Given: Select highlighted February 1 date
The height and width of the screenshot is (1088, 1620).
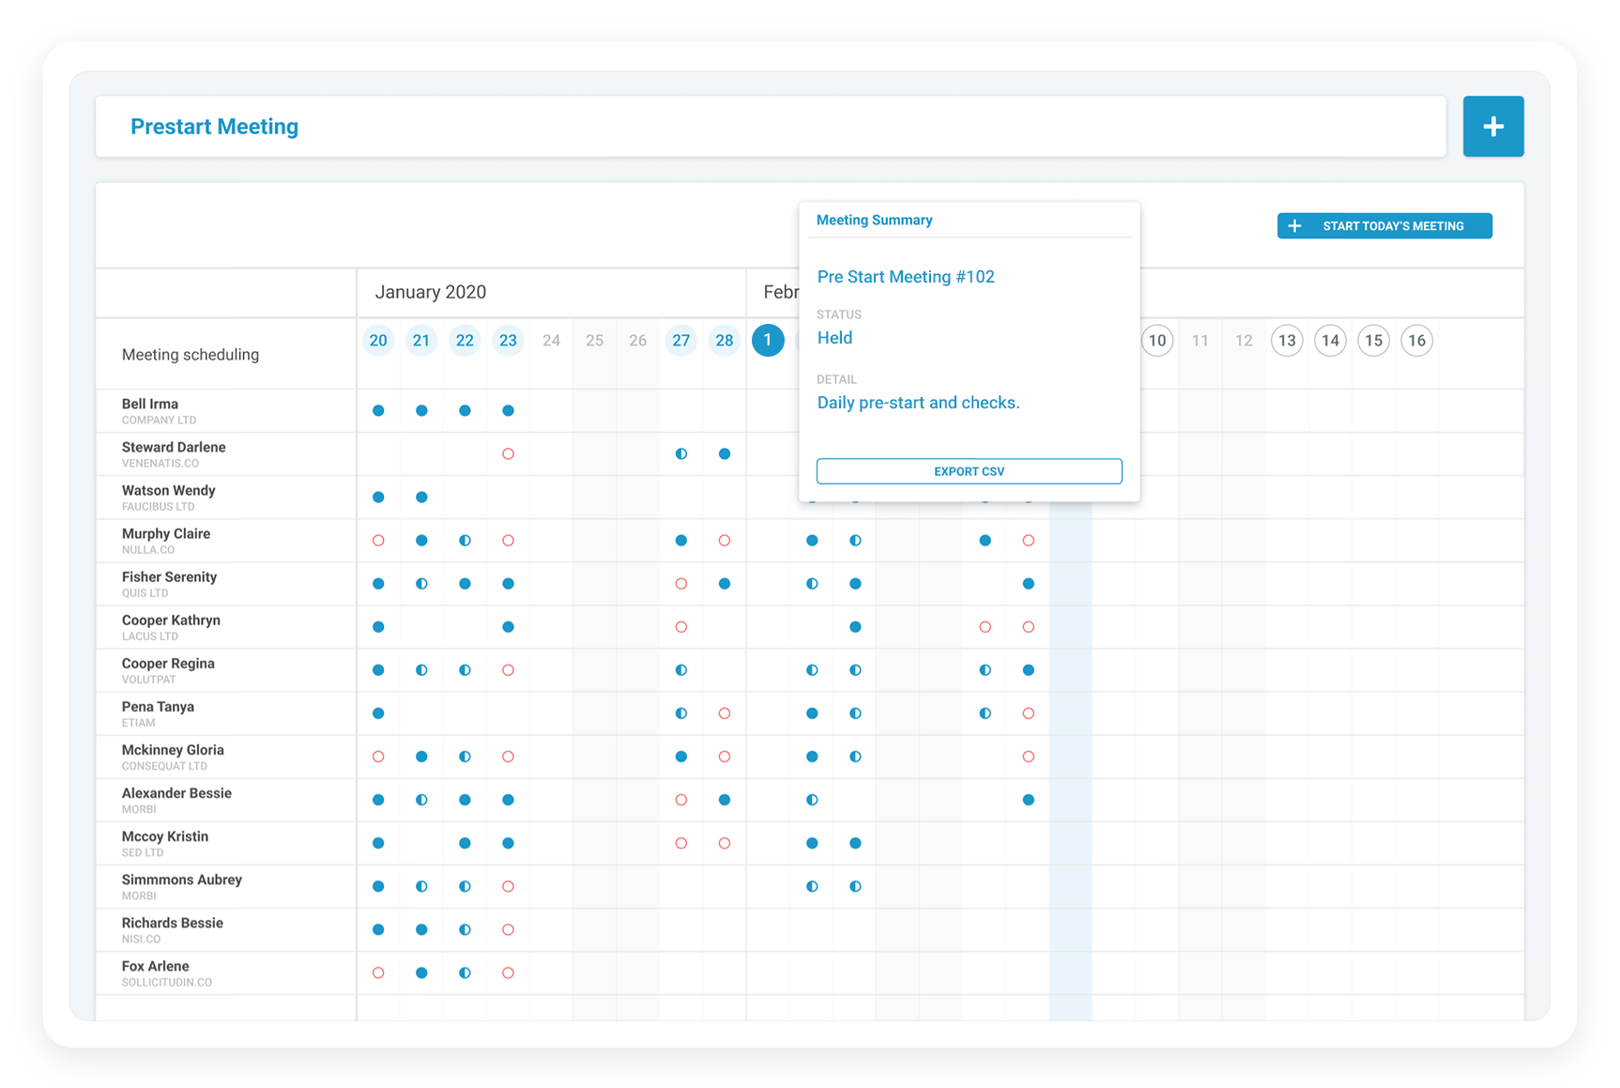Looking at the screenshot, I should tap(768, 340).
